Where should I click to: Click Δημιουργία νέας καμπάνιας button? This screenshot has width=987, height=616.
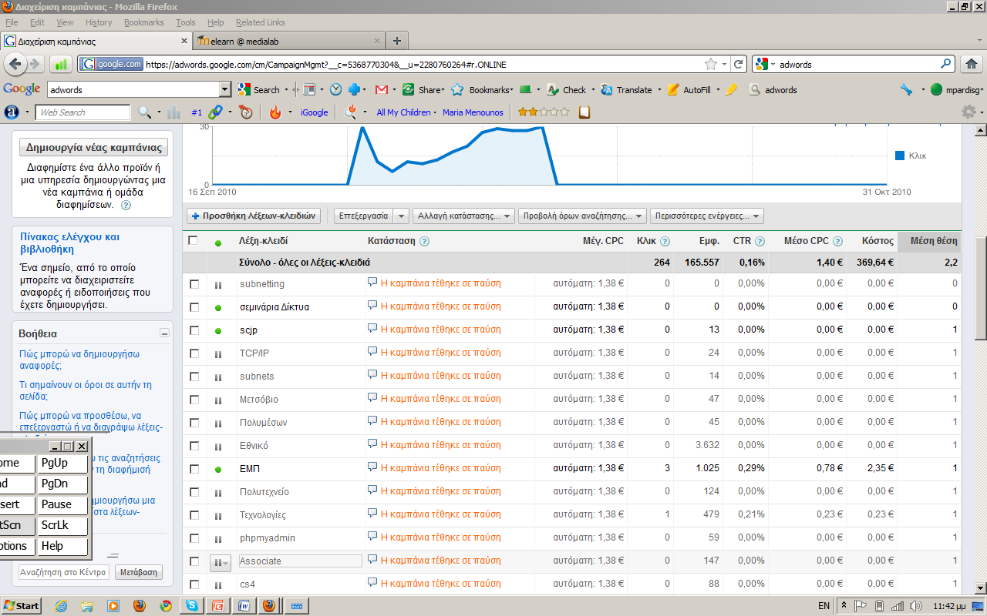pos(94,147)
